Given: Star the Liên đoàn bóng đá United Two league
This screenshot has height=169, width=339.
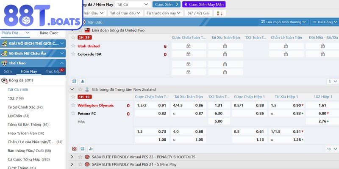Looking at the screenshot, I should coord(80,30).
